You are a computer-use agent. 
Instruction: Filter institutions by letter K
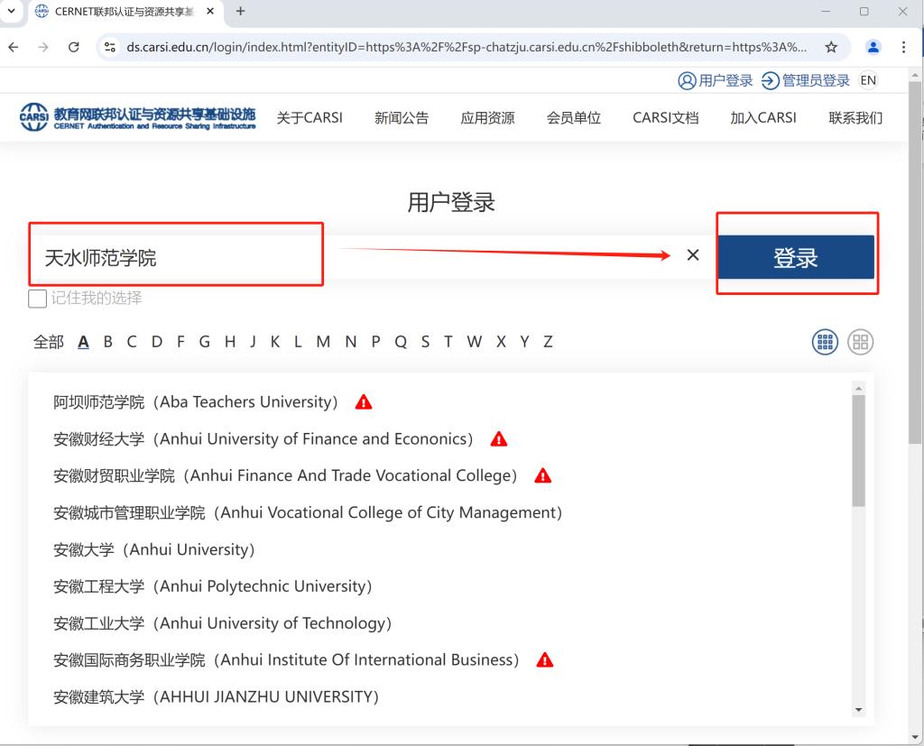[275, 342]
